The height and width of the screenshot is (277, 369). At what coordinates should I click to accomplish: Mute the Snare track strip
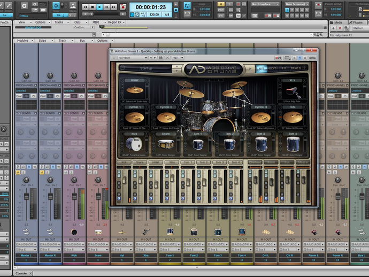point(90,173)
